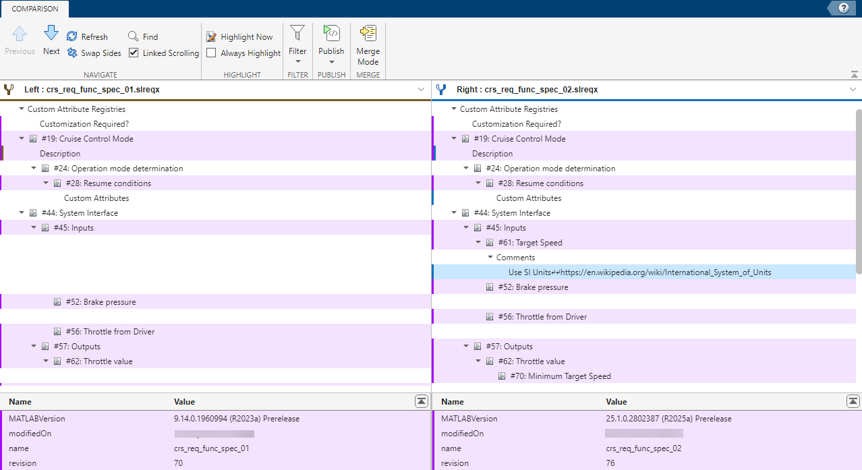Select #52 Brake pressure in left tree
This screenshot has height=470, width=862.
(100, 302)
